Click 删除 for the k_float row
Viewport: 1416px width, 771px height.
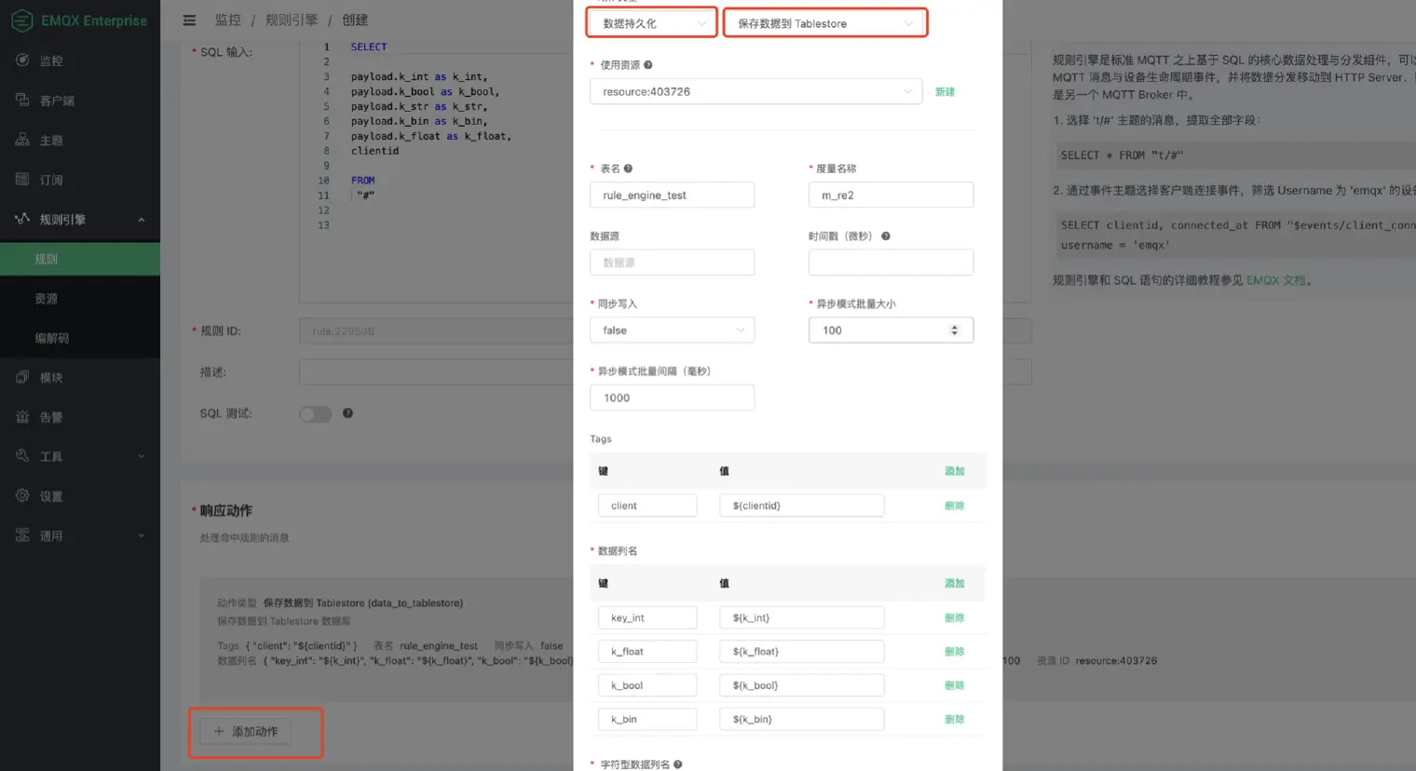[954, 651]
